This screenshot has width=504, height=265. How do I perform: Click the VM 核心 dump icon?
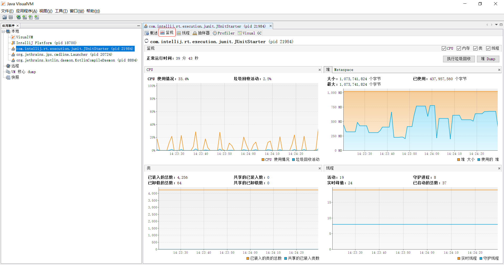point(8,72)
